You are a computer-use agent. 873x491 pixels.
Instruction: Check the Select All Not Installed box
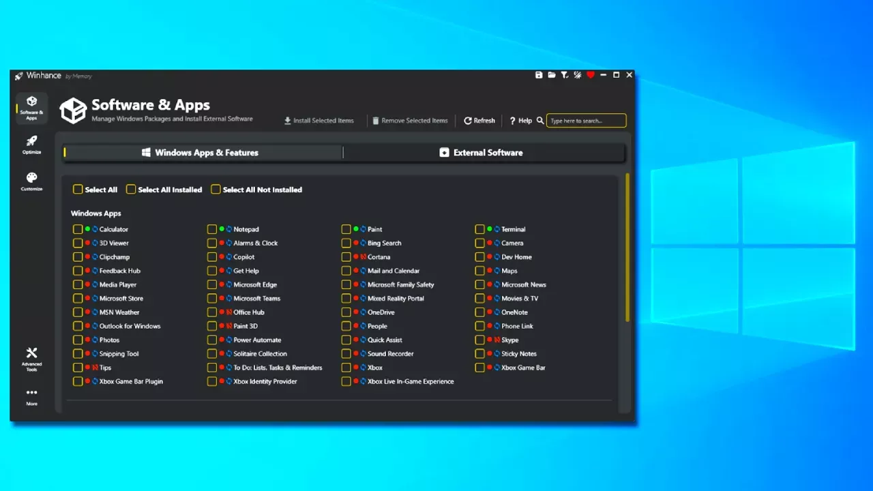(216, 190)
